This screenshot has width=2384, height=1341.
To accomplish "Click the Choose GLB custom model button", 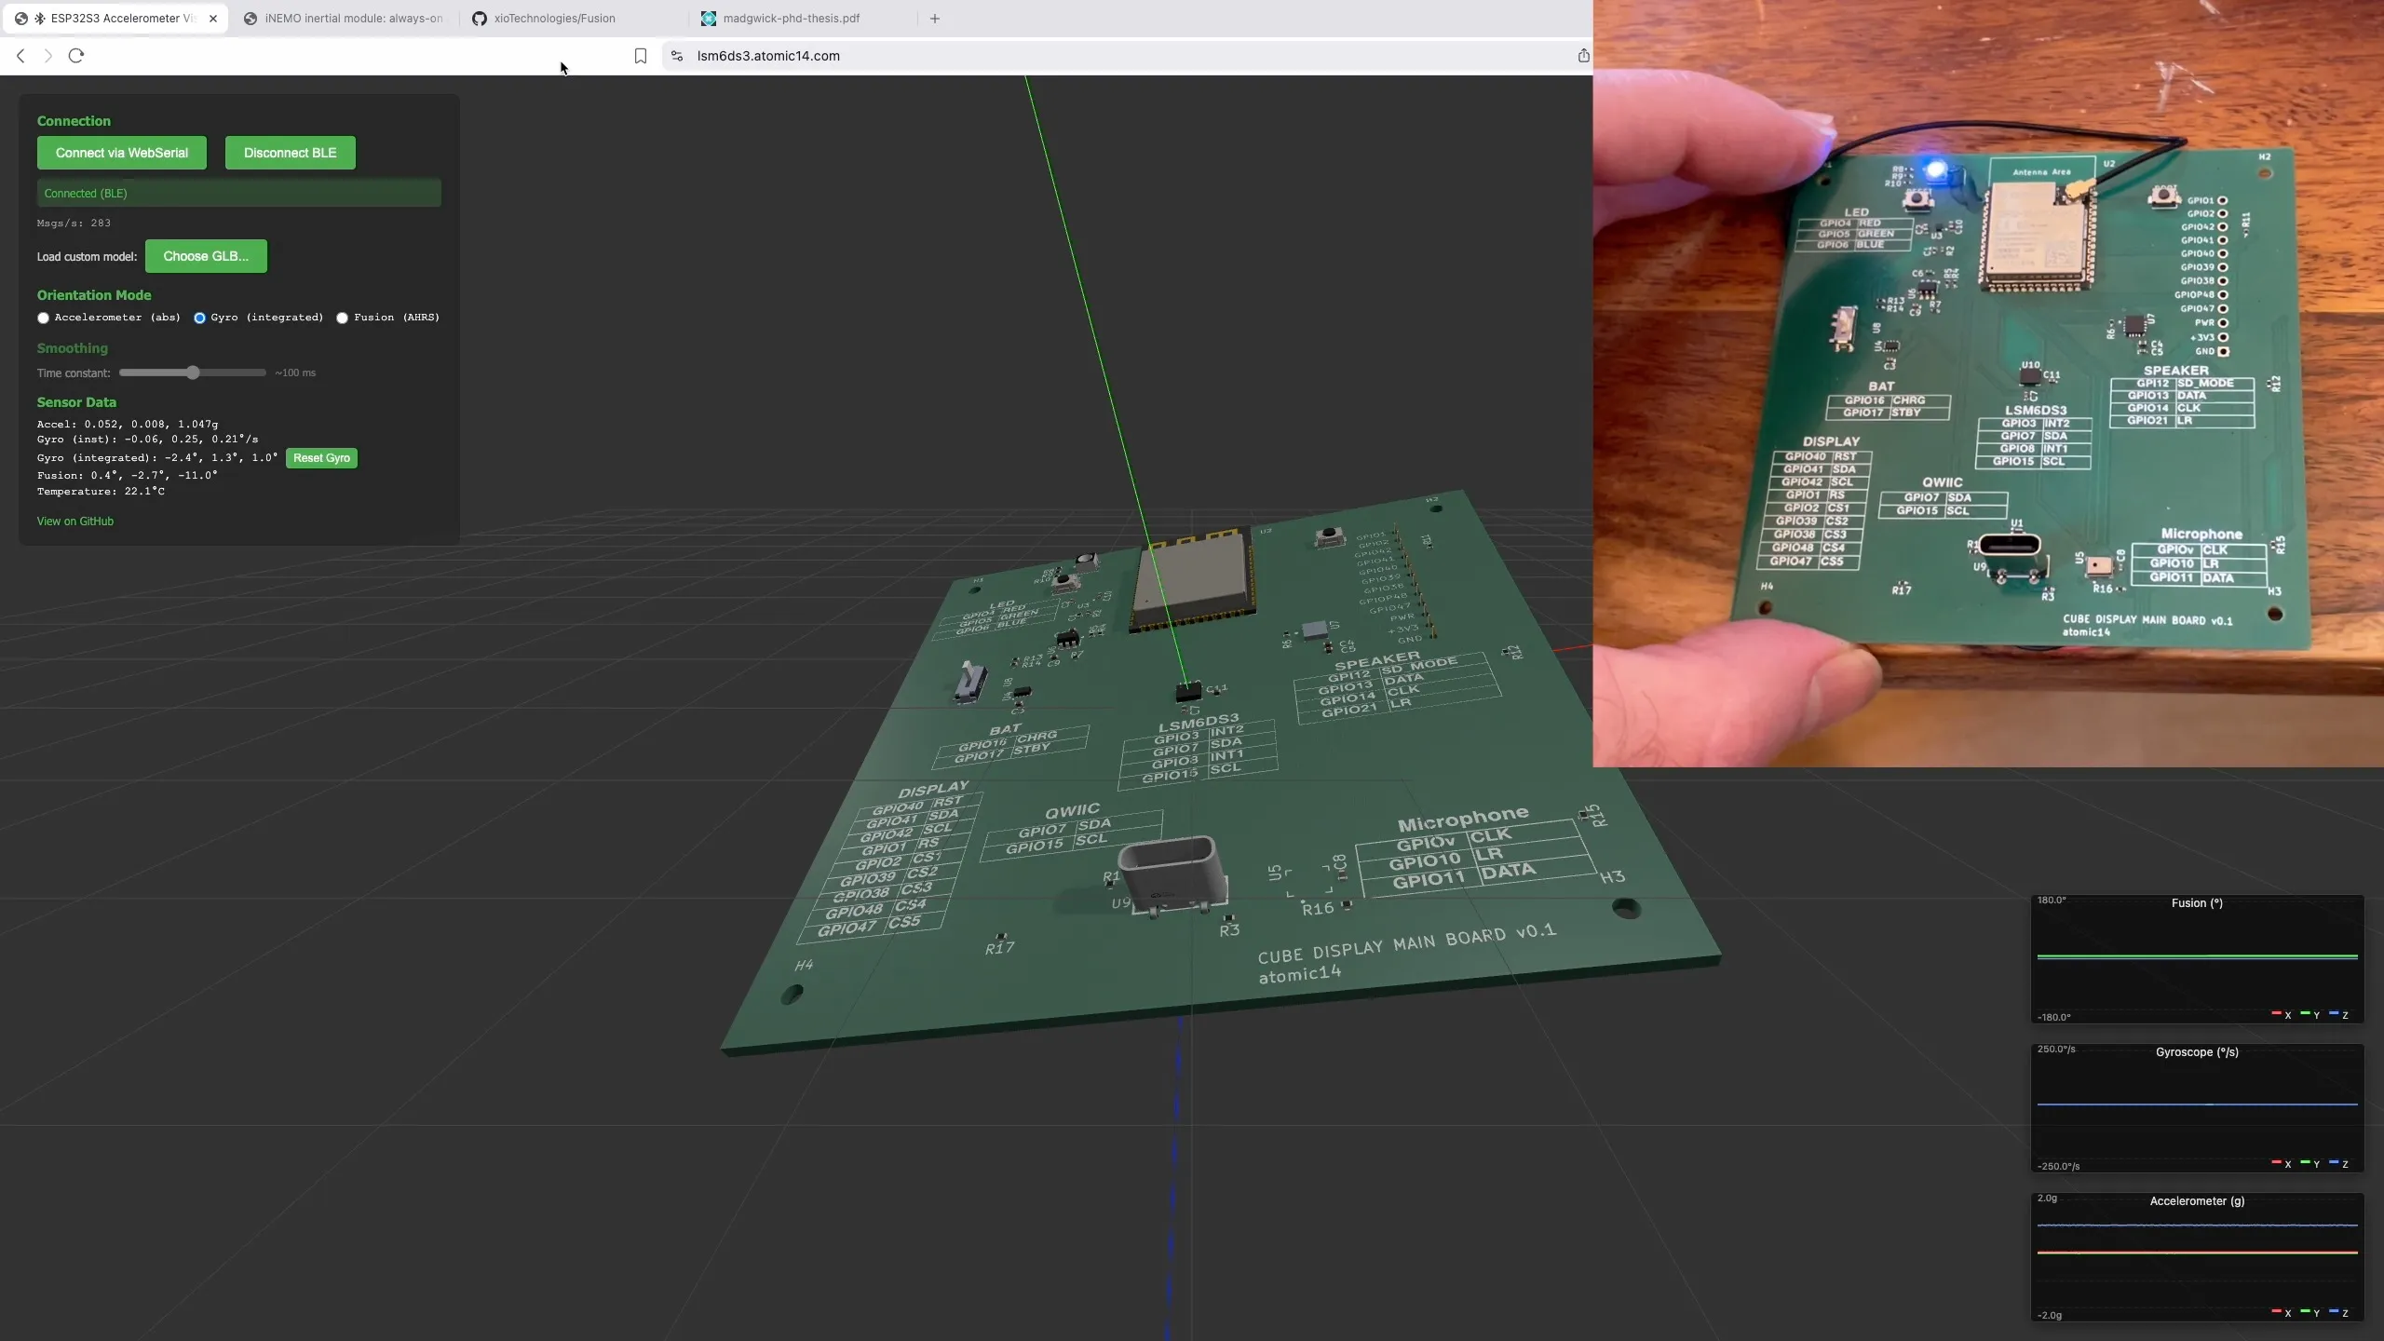I will 205,255.
